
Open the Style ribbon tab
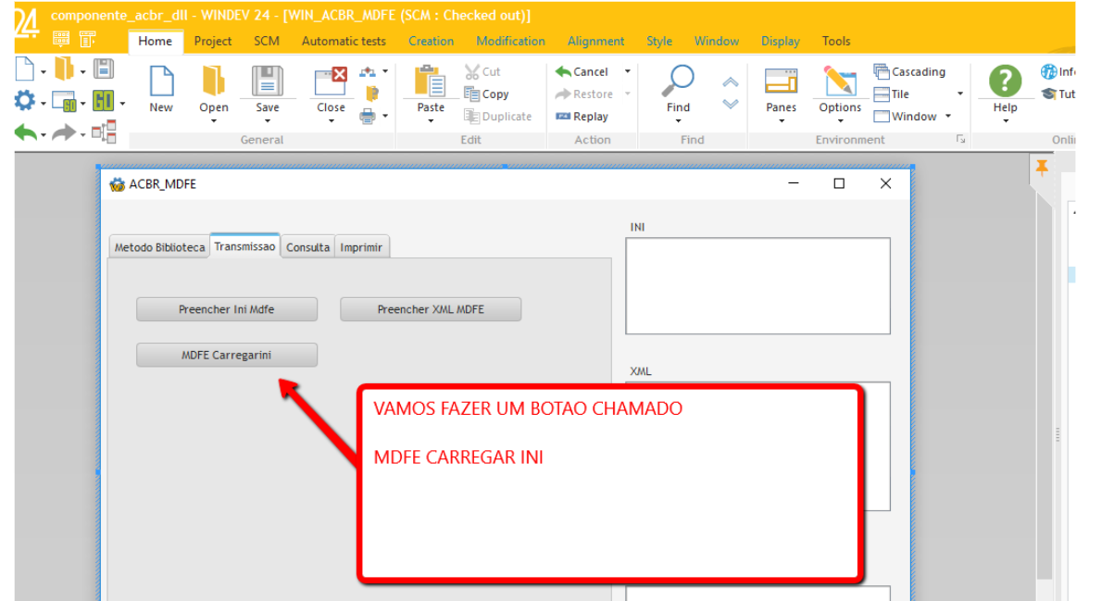pyautogui.click(x=658, y=41)
